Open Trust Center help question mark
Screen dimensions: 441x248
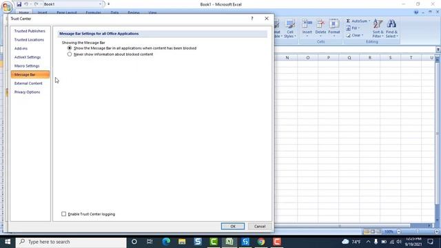click(x=252, y=19)
